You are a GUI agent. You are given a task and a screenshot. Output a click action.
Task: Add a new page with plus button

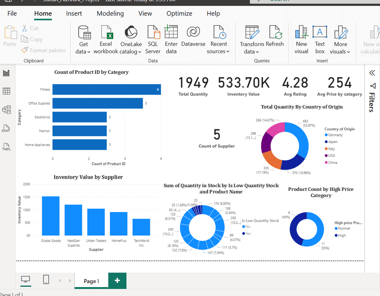tap(117, 280)
